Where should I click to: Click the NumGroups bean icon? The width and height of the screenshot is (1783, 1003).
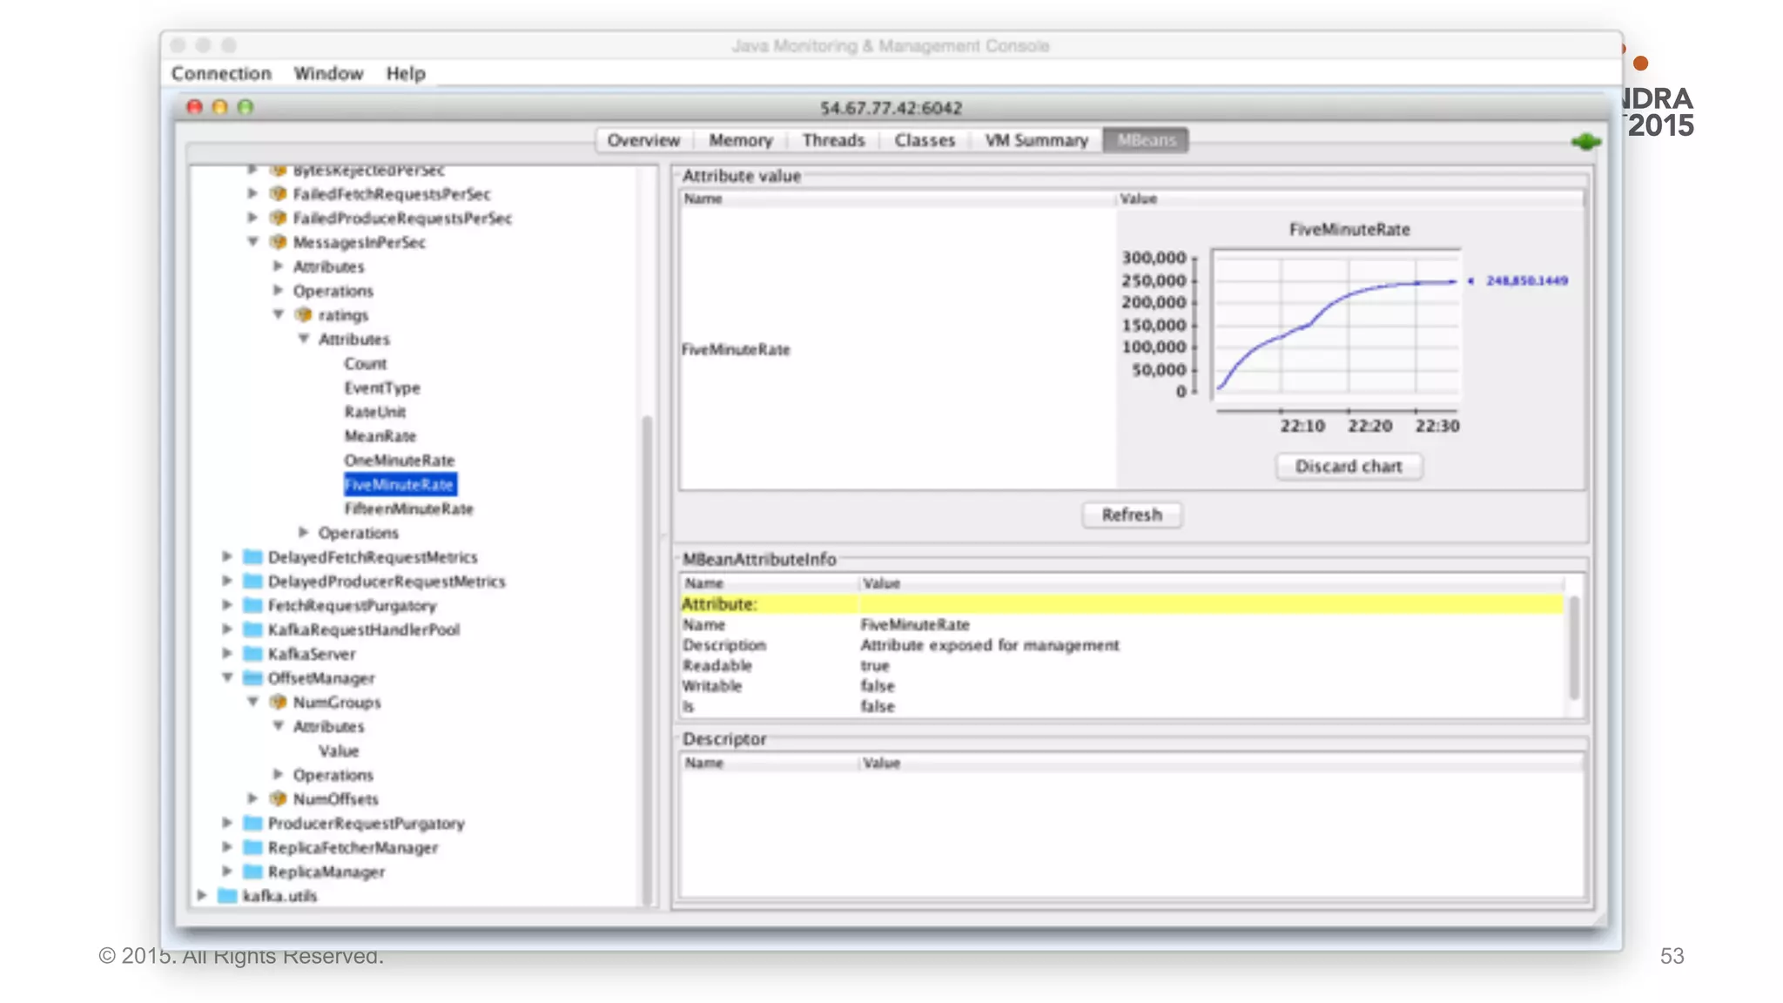(278, 702)
